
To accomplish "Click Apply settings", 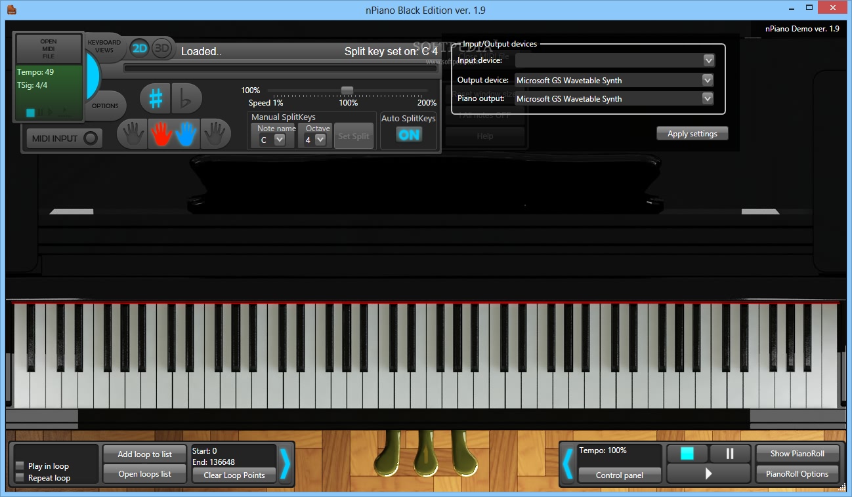I will pos(692,133).
